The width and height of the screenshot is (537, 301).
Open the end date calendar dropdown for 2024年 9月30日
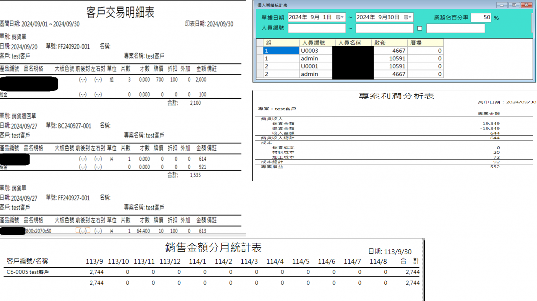[407, 17]
